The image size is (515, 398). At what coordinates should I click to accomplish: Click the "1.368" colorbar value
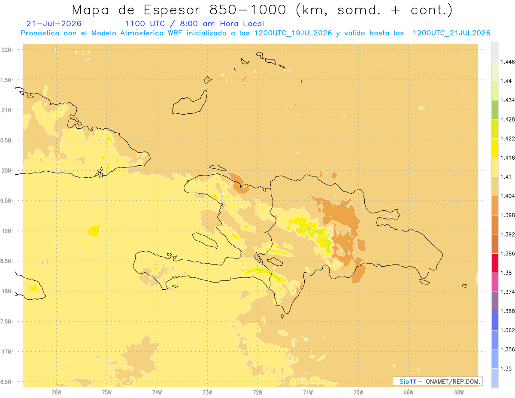point(508,311)
